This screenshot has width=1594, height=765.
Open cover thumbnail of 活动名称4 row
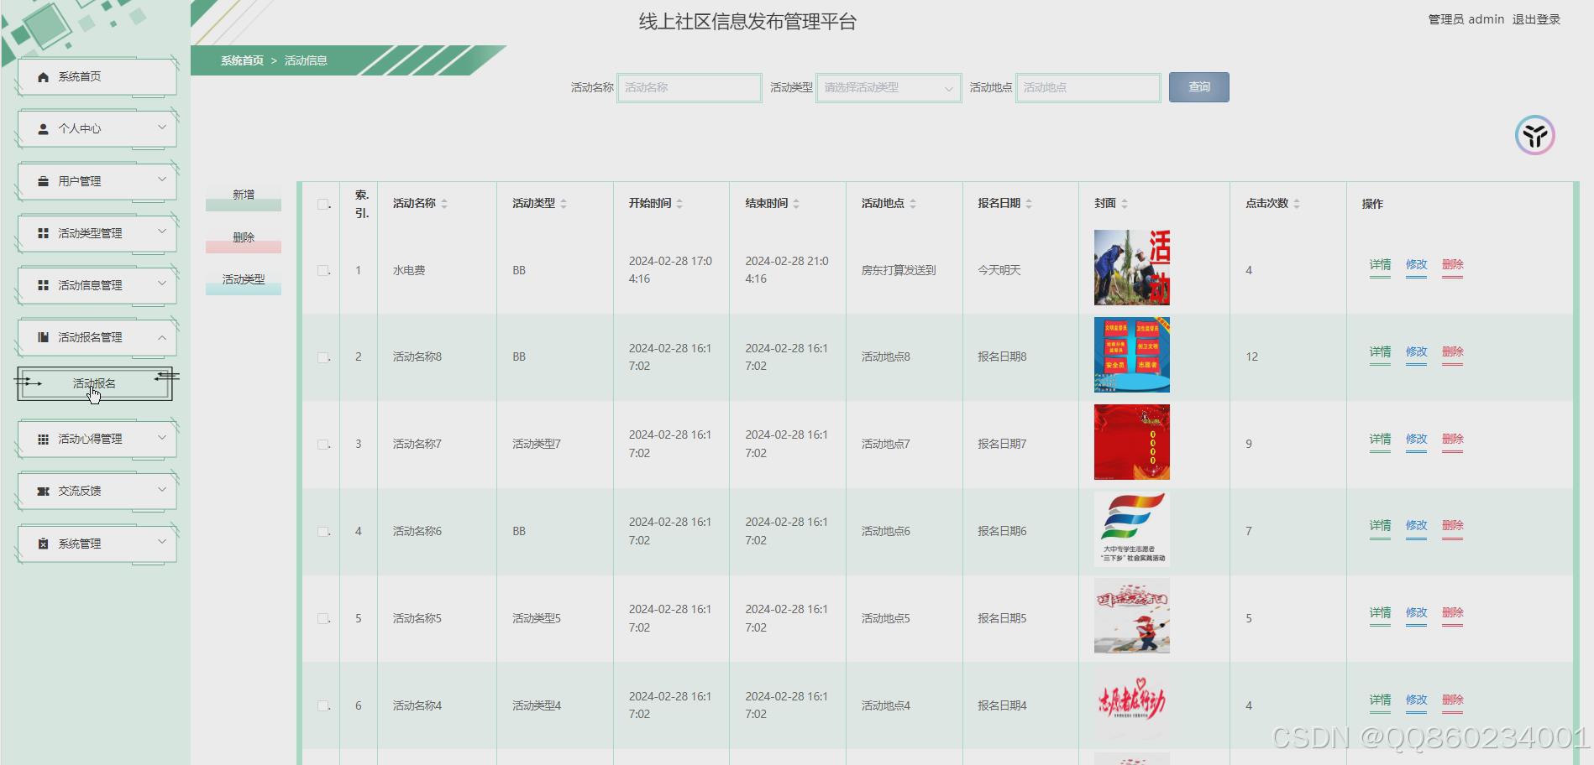[x=1132, y=704]
